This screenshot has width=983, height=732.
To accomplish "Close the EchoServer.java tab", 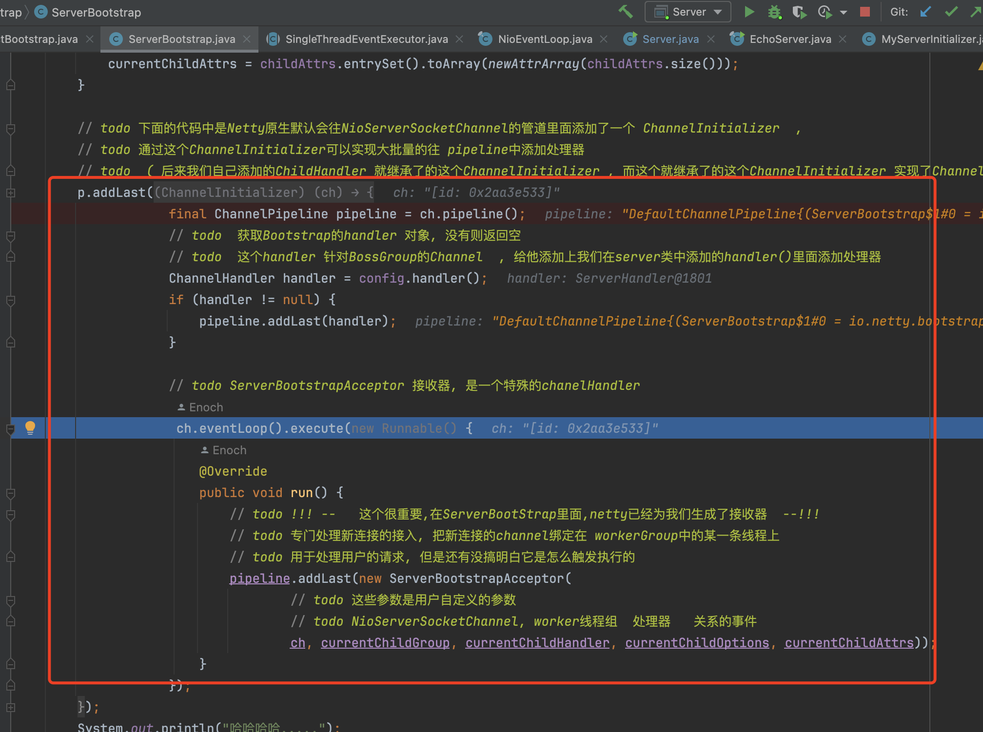I will (x=843, y=39).
